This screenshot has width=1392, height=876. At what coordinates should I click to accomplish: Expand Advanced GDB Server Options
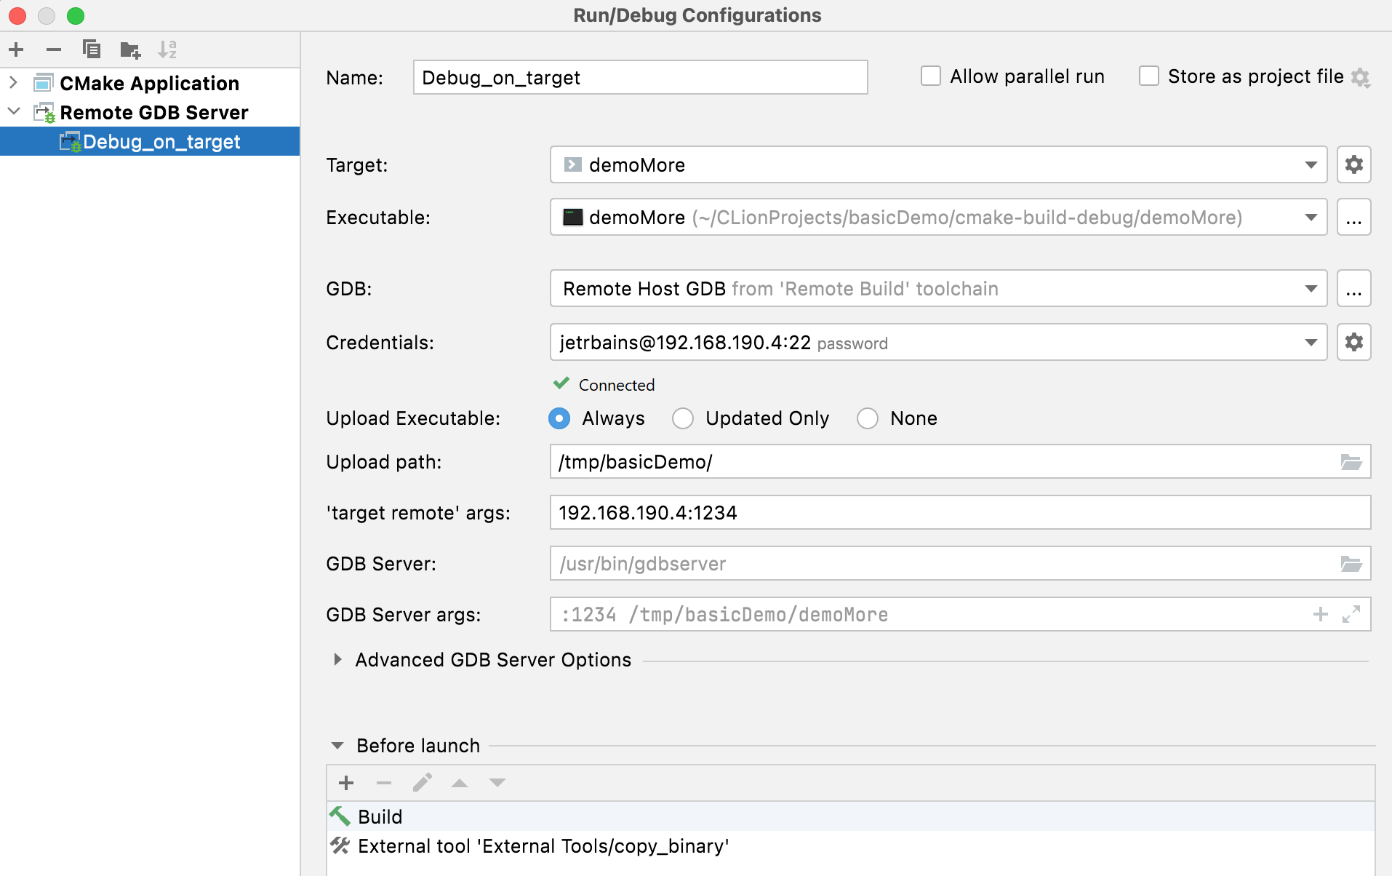[337, 659]
